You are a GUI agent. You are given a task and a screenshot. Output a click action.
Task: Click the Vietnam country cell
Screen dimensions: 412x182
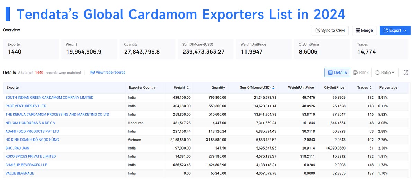pos(134,140)
